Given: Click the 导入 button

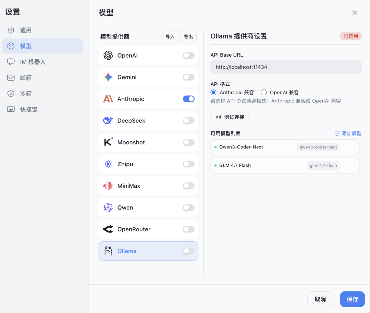Looking at the screenshot, I should click(170, 37).
